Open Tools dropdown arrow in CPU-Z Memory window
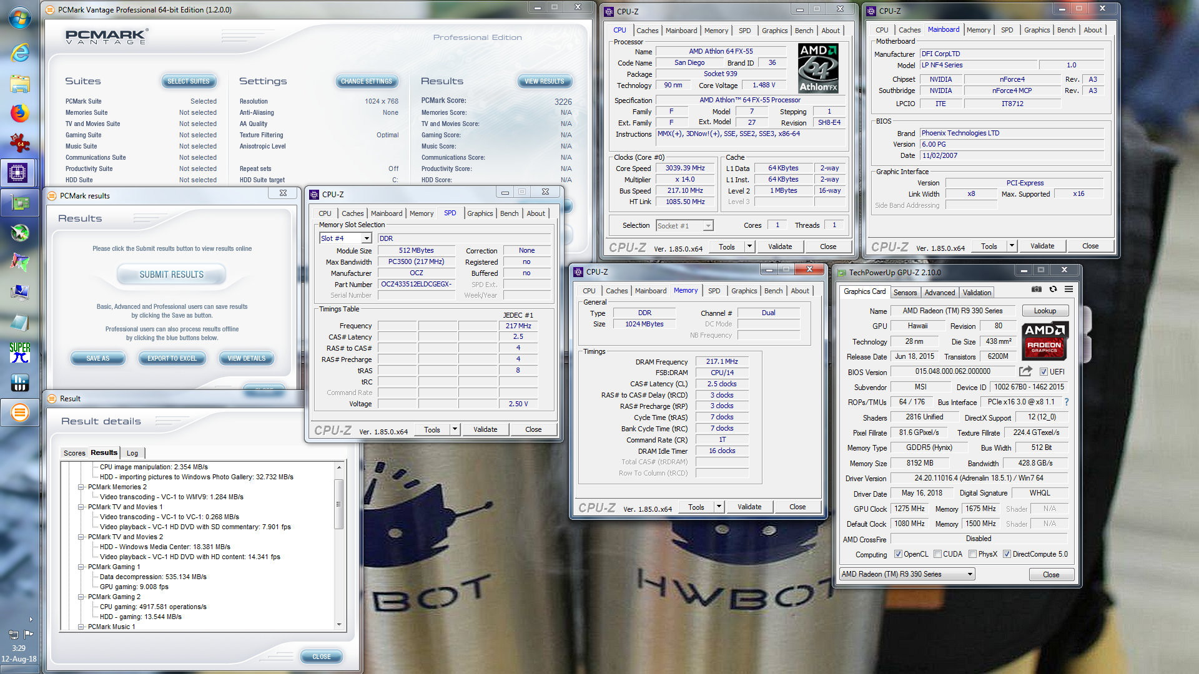This screenshot has width=1199, height=674. (x=719, y=507)
